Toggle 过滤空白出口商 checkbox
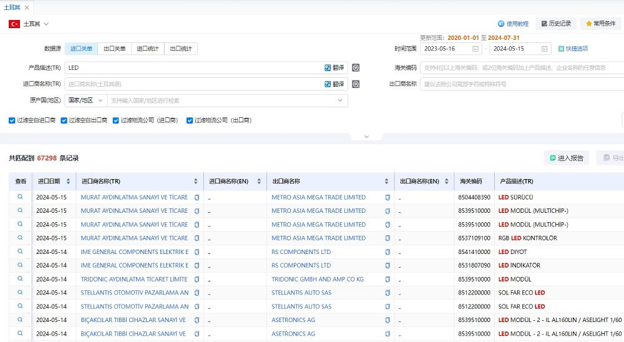Image resolution: width=624 pixels, height=342 pixels. pyautogui.click(x=64, y=120)
